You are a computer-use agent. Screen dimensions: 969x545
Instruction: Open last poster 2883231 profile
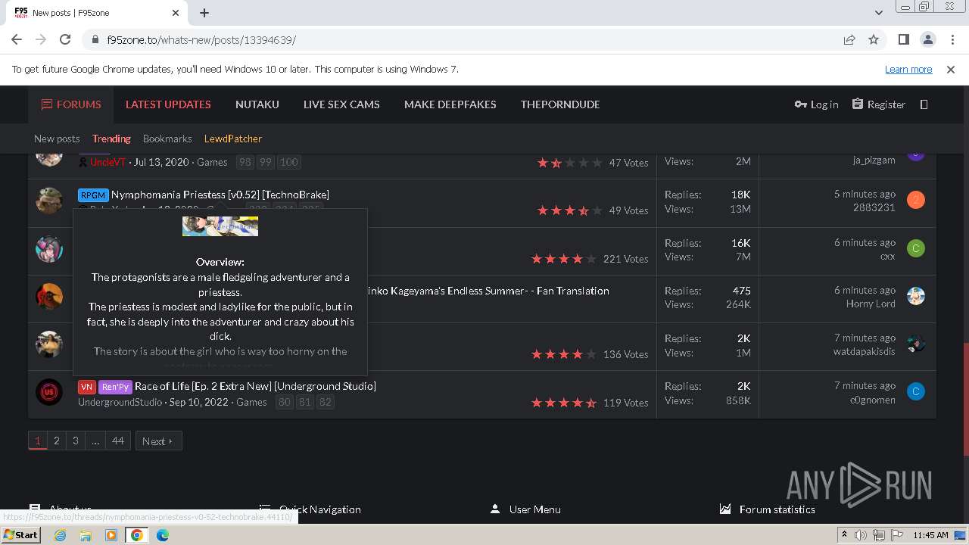pyautogui.click(x=874, y=207)
